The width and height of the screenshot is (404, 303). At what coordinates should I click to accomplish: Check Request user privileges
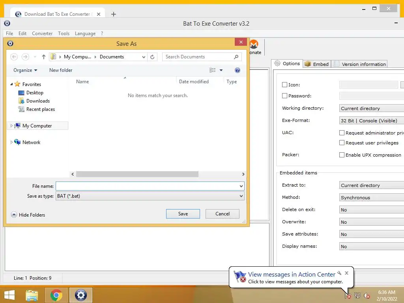(x=342, y=142)
